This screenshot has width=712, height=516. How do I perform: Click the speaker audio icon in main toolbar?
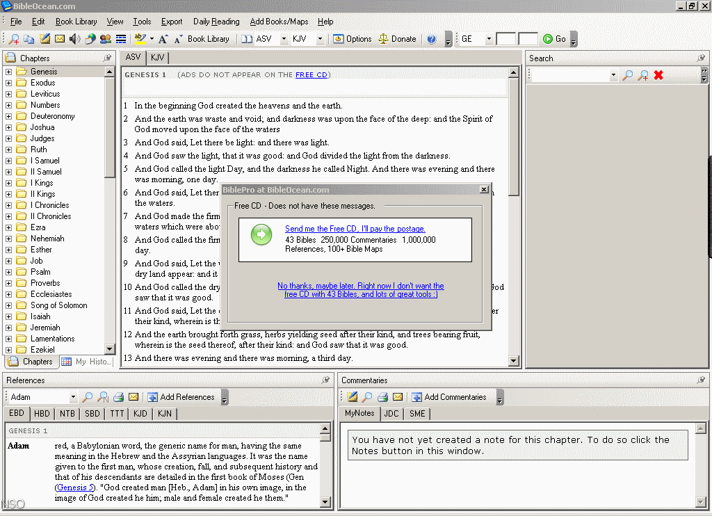coord(74,39)
